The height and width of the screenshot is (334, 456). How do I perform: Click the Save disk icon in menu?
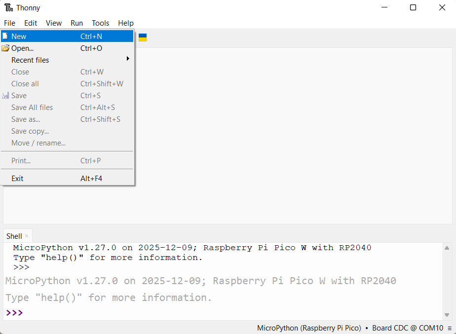[5, 96]
